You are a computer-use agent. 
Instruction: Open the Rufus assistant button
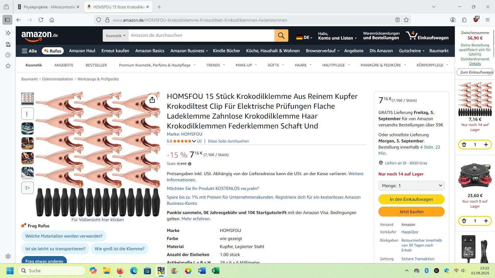53,51
